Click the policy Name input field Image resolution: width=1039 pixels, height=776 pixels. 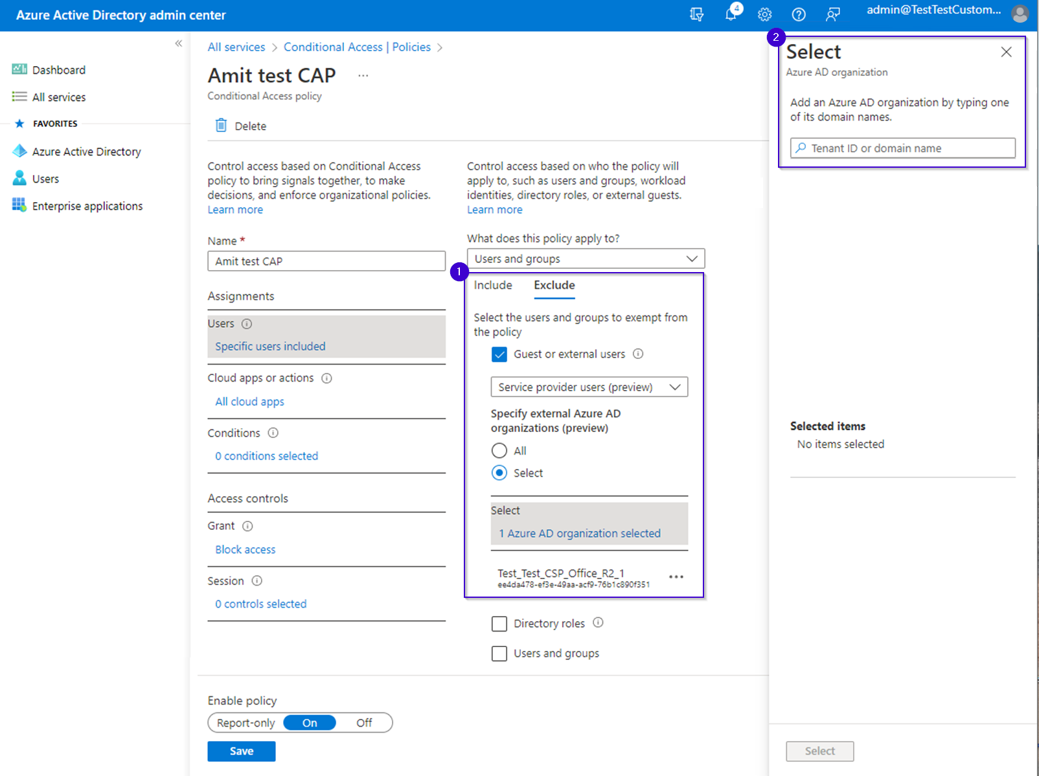point(326,261)
